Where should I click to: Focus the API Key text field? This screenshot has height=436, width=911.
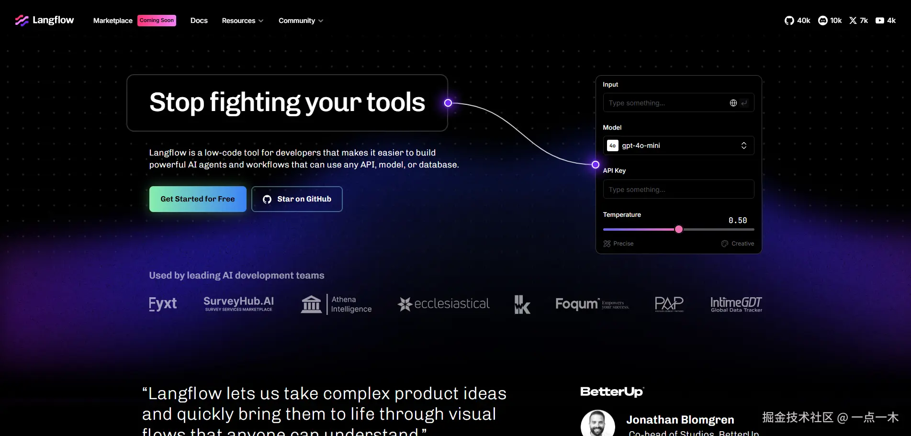pos(678,189)
